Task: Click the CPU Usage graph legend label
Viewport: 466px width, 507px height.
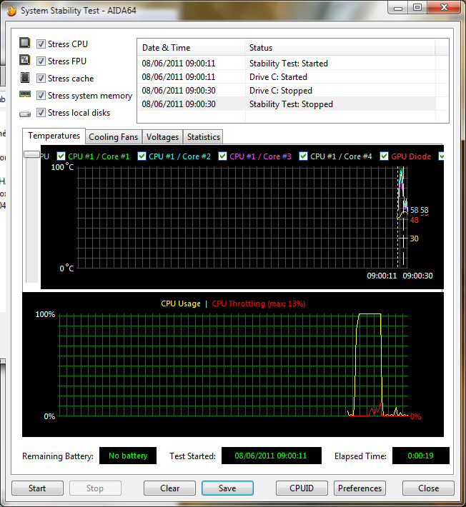Action: tap(181, 303)
